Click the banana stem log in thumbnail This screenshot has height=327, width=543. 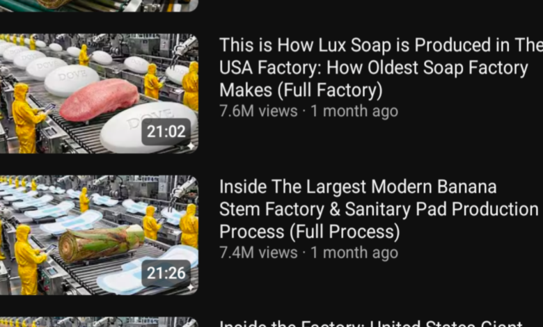(x=101, y=244)
